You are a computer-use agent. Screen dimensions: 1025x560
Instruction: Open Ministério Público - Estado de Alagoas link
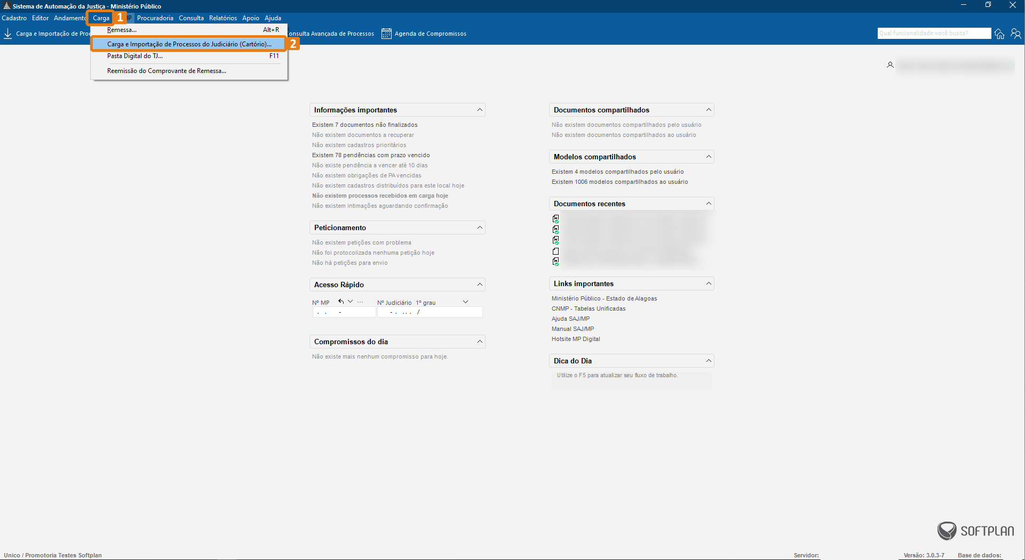point(605,298)
